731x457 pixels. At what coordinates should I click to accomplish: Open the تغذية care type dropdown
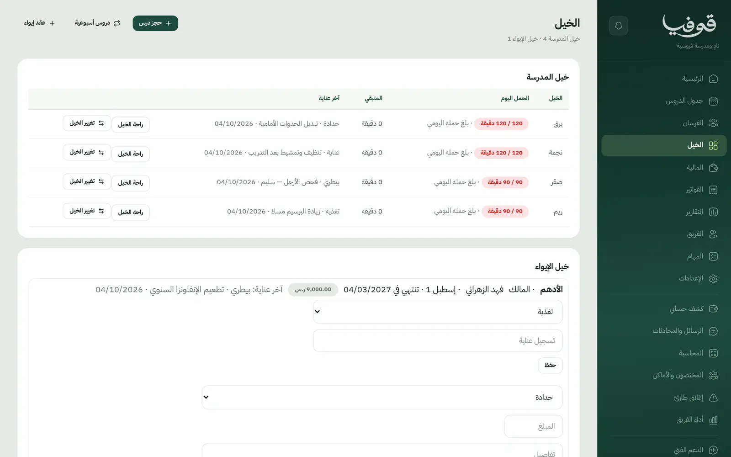[x=438, y=312]
